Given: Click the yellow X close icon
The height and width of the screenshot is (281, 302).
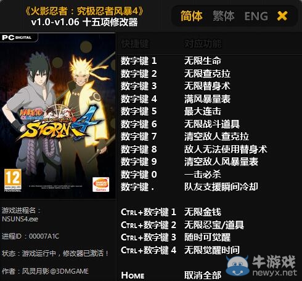Looking at the screenshot, I should click(282, 16).
